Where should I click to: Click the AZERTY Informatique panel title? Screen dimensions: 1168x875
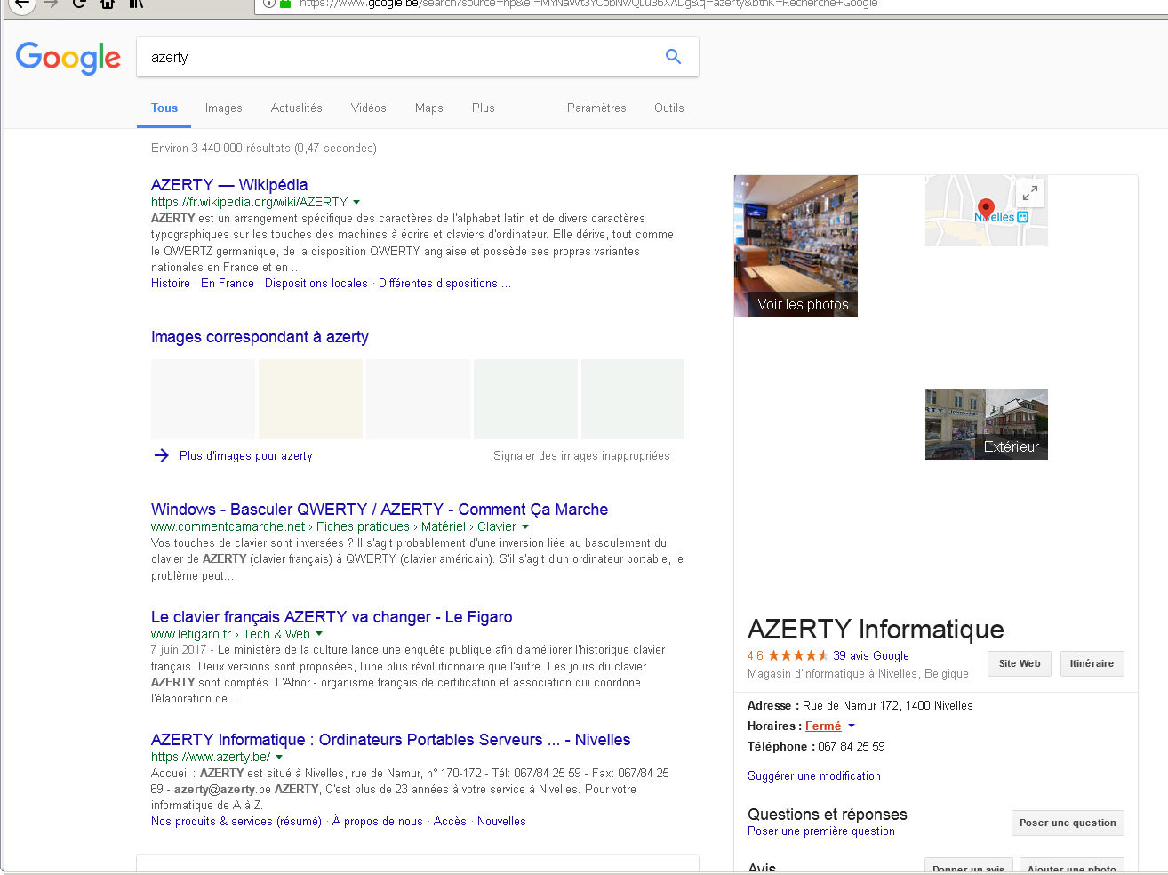point(876,630)
